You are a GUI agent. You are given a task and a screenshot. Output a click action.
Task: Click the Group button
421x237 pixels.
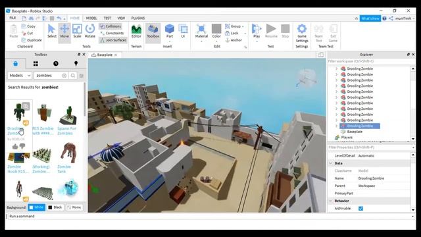233,26
